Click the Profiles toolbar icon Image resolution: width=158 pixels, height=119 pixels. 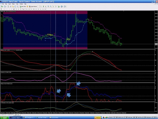[x=5, y=7]
